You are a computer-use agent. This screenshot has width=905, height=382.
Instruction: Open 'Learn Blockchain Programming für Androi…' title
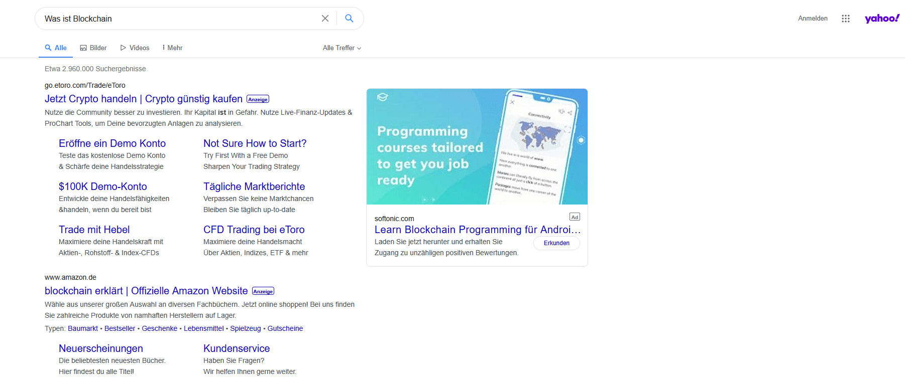point(477,230)
